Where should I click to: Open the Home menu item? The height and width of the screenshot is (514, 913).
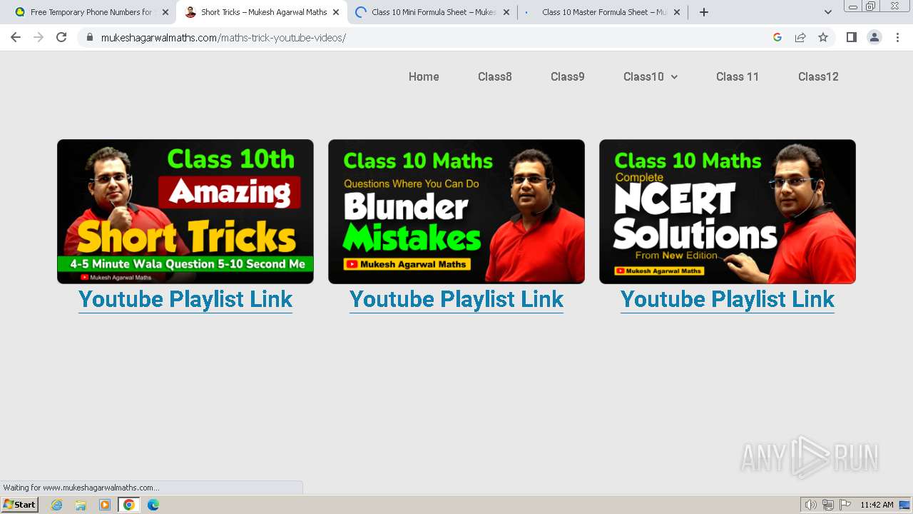click(424, 76)
